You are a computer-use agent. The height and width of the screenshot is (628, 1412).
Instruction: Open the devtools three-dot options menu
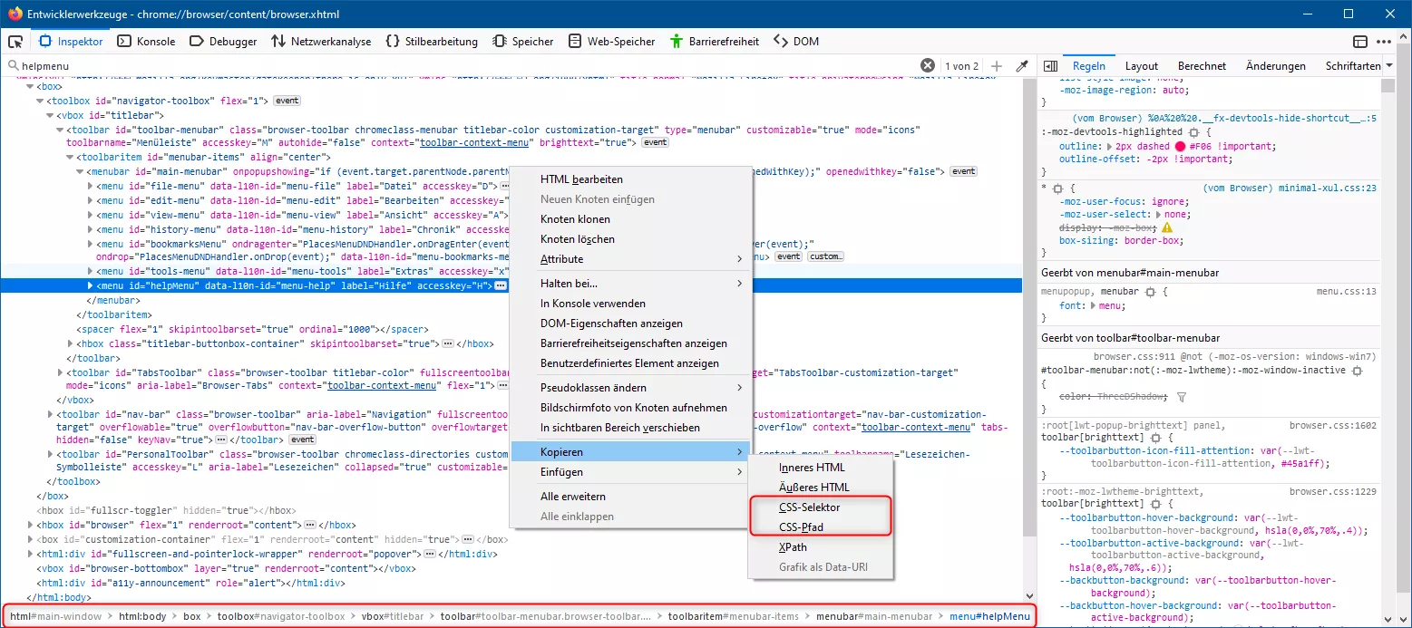pos(1383,41)
